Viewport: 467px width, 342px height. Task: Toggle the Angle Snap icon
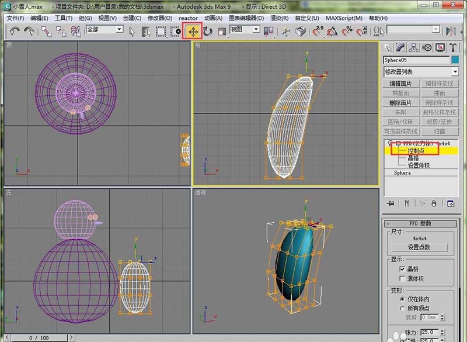click(x=332, y=31)
